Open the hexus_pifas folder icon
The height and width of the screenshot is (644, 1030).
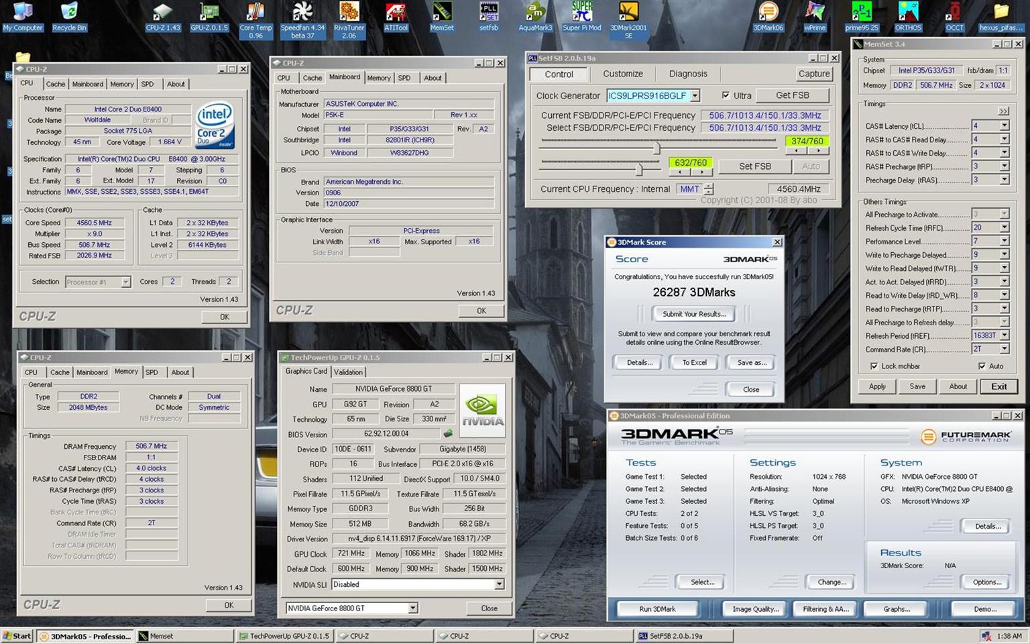click(1001, 17)
